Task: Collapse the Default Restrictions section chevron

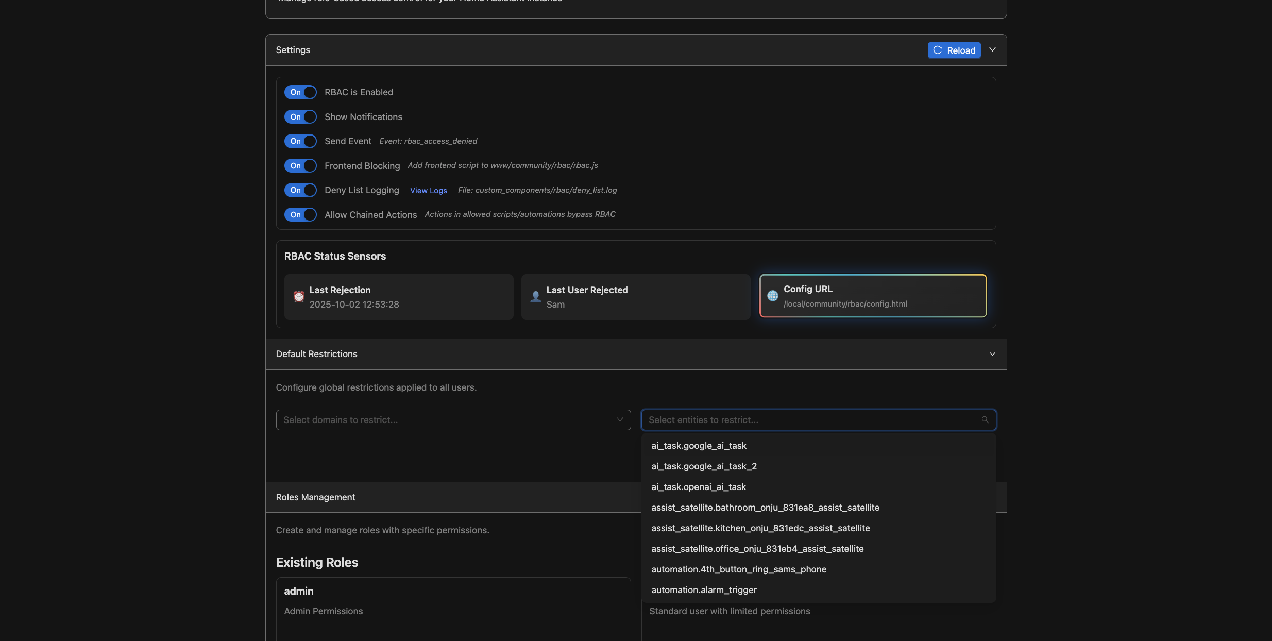Action: [x=992, y=354]
